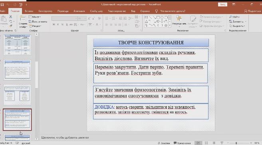Click the Arrange (Упорядочить) icon
The width and height of the screenshot is (262, 145).
pos(179,18)
